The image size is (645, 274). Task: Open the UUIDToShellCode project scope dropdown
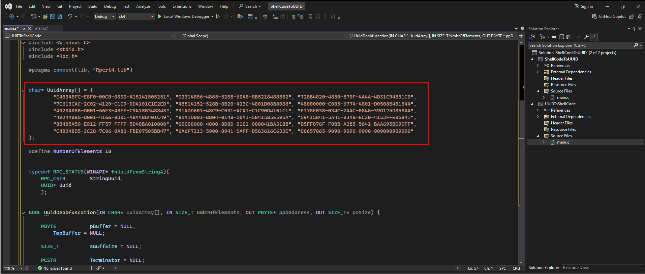[89, 36]
